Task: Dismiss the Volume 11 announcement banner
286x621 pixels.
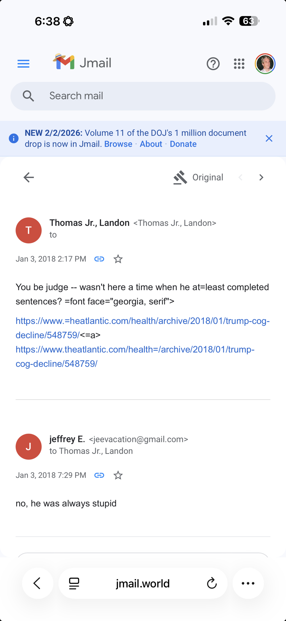Action: (x=269, y=138)
